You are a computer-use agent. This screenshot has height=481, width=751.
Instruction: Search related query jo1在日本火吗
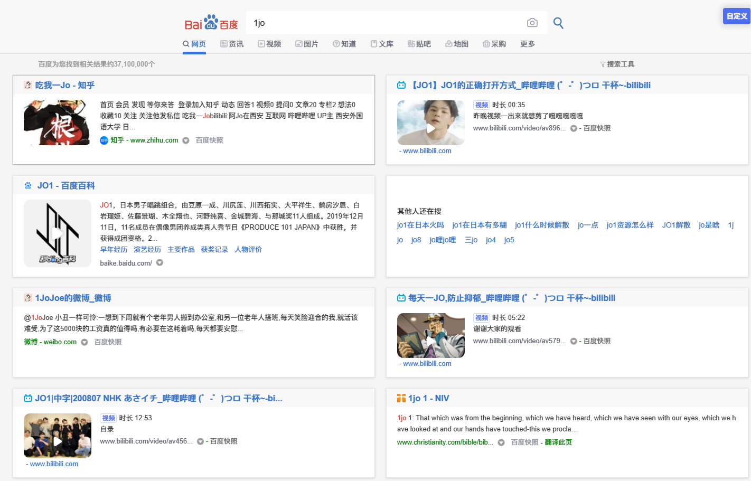click(420, 225)
